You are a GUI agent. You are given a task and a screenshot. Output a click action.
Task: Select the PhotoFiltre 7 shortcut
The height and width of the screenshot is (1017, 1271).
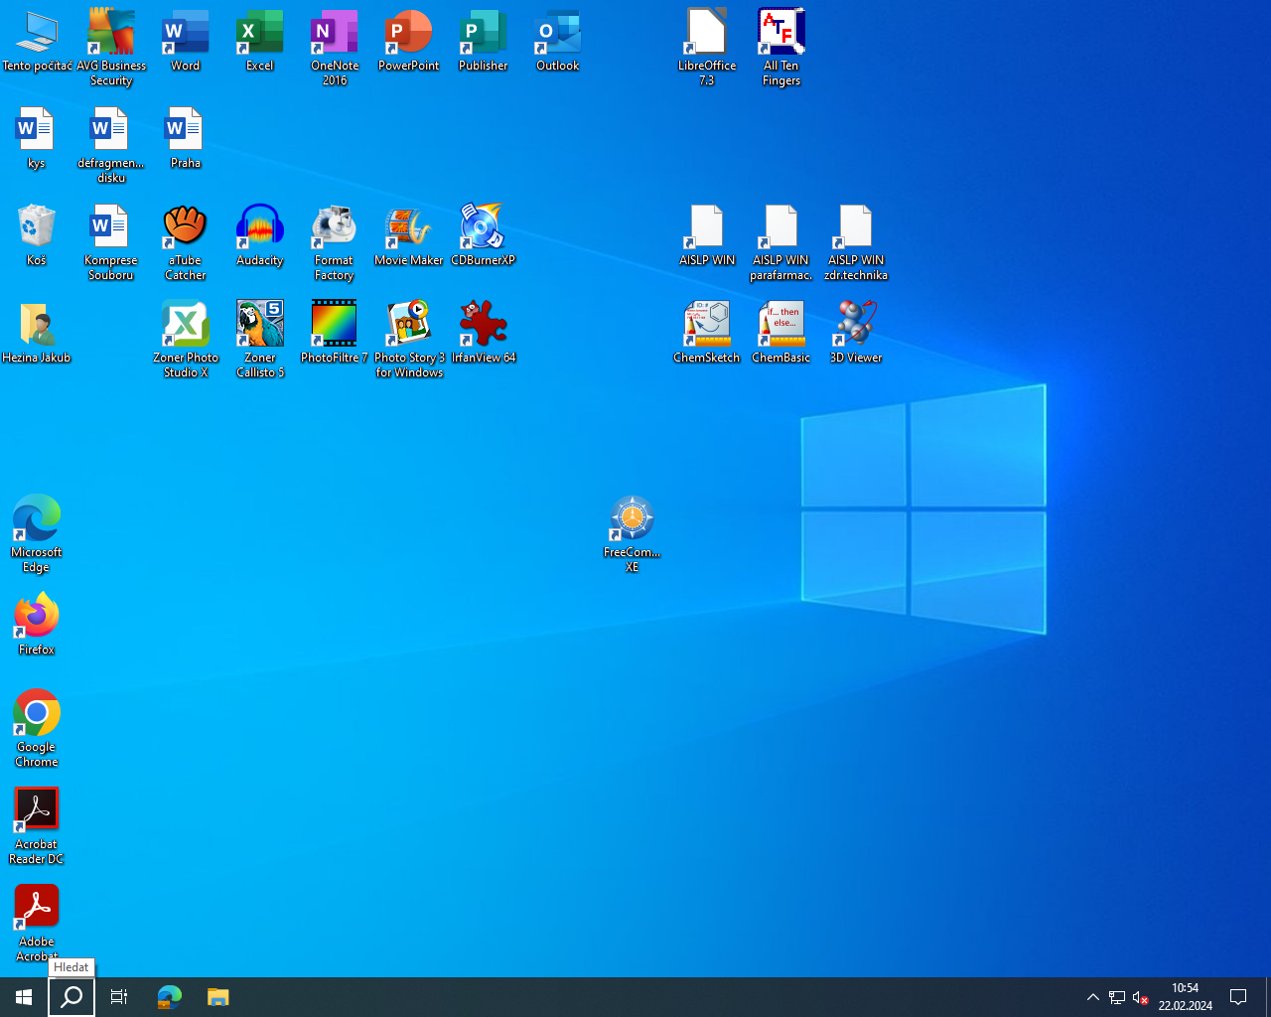(335, 333)
